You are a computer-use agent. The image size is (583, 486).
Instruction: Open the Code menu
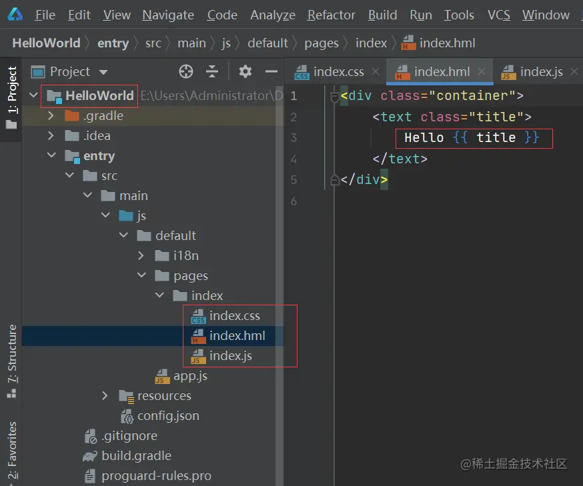(222, 15)
